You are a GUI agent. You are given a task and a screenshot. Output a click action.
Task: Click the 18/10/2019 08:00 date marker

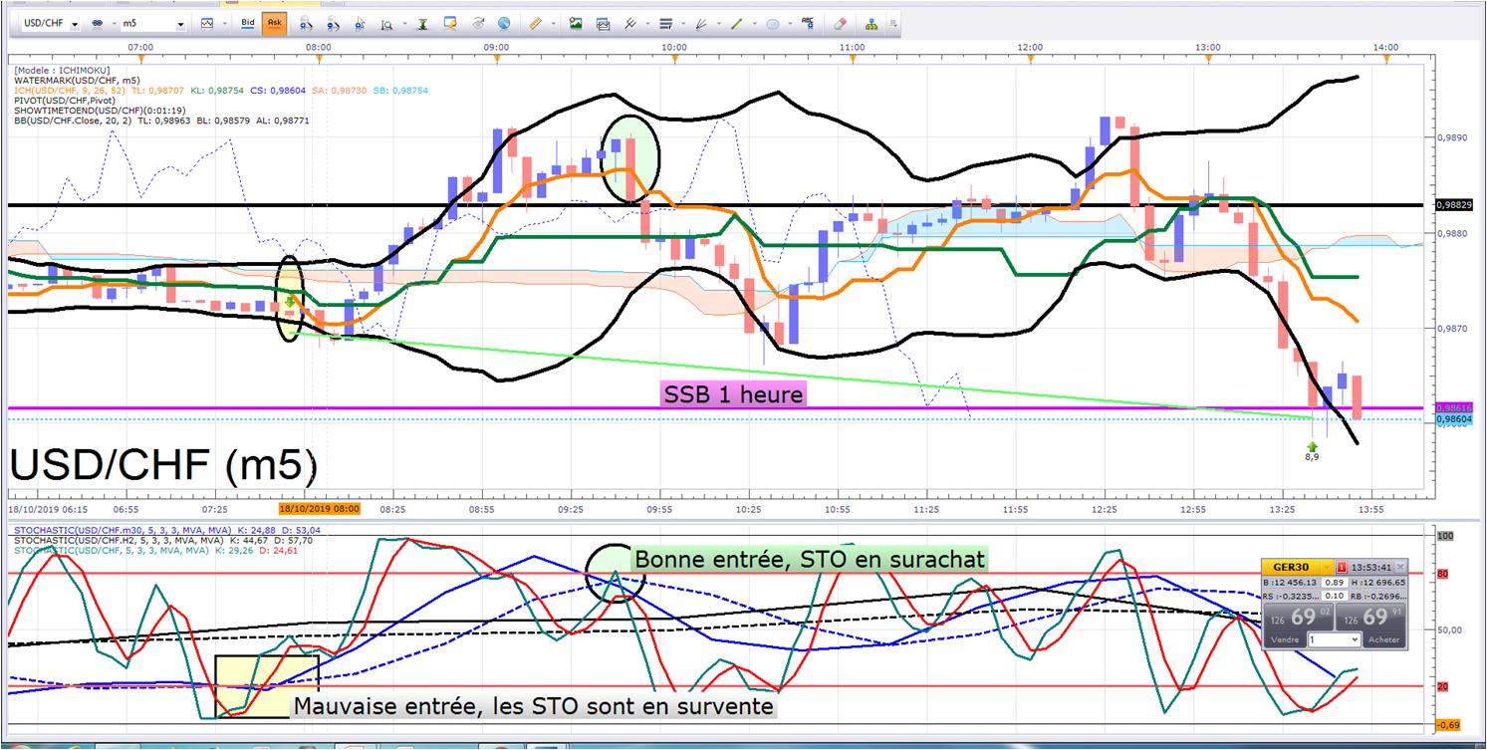point(319,508)
